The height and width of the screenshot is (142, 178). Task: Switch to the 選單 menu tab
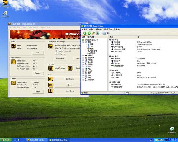[x=84, y=37]
